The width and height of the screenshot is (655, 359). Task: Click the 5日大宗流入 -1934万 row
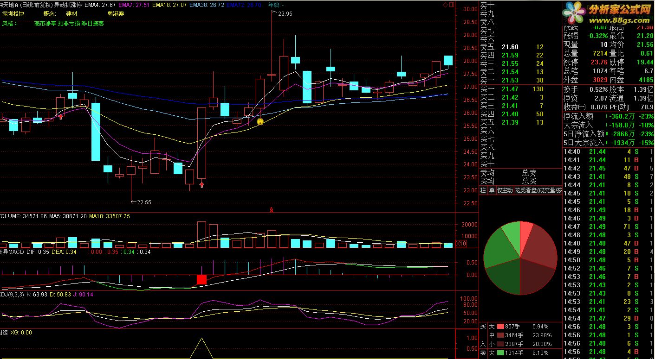click(609, 143)
